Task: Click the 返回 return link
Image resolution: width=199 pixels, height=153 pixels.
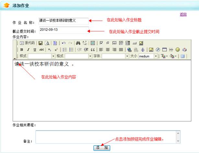Action: (183, 15)
